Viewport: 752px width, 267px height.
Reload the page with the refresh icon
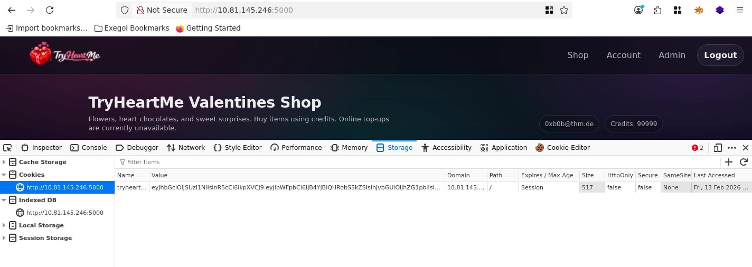click(50, 10)
